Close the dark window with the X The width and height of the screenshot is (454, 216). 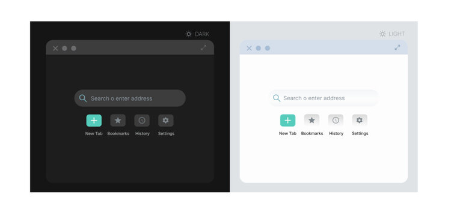(x=55, y=48)
